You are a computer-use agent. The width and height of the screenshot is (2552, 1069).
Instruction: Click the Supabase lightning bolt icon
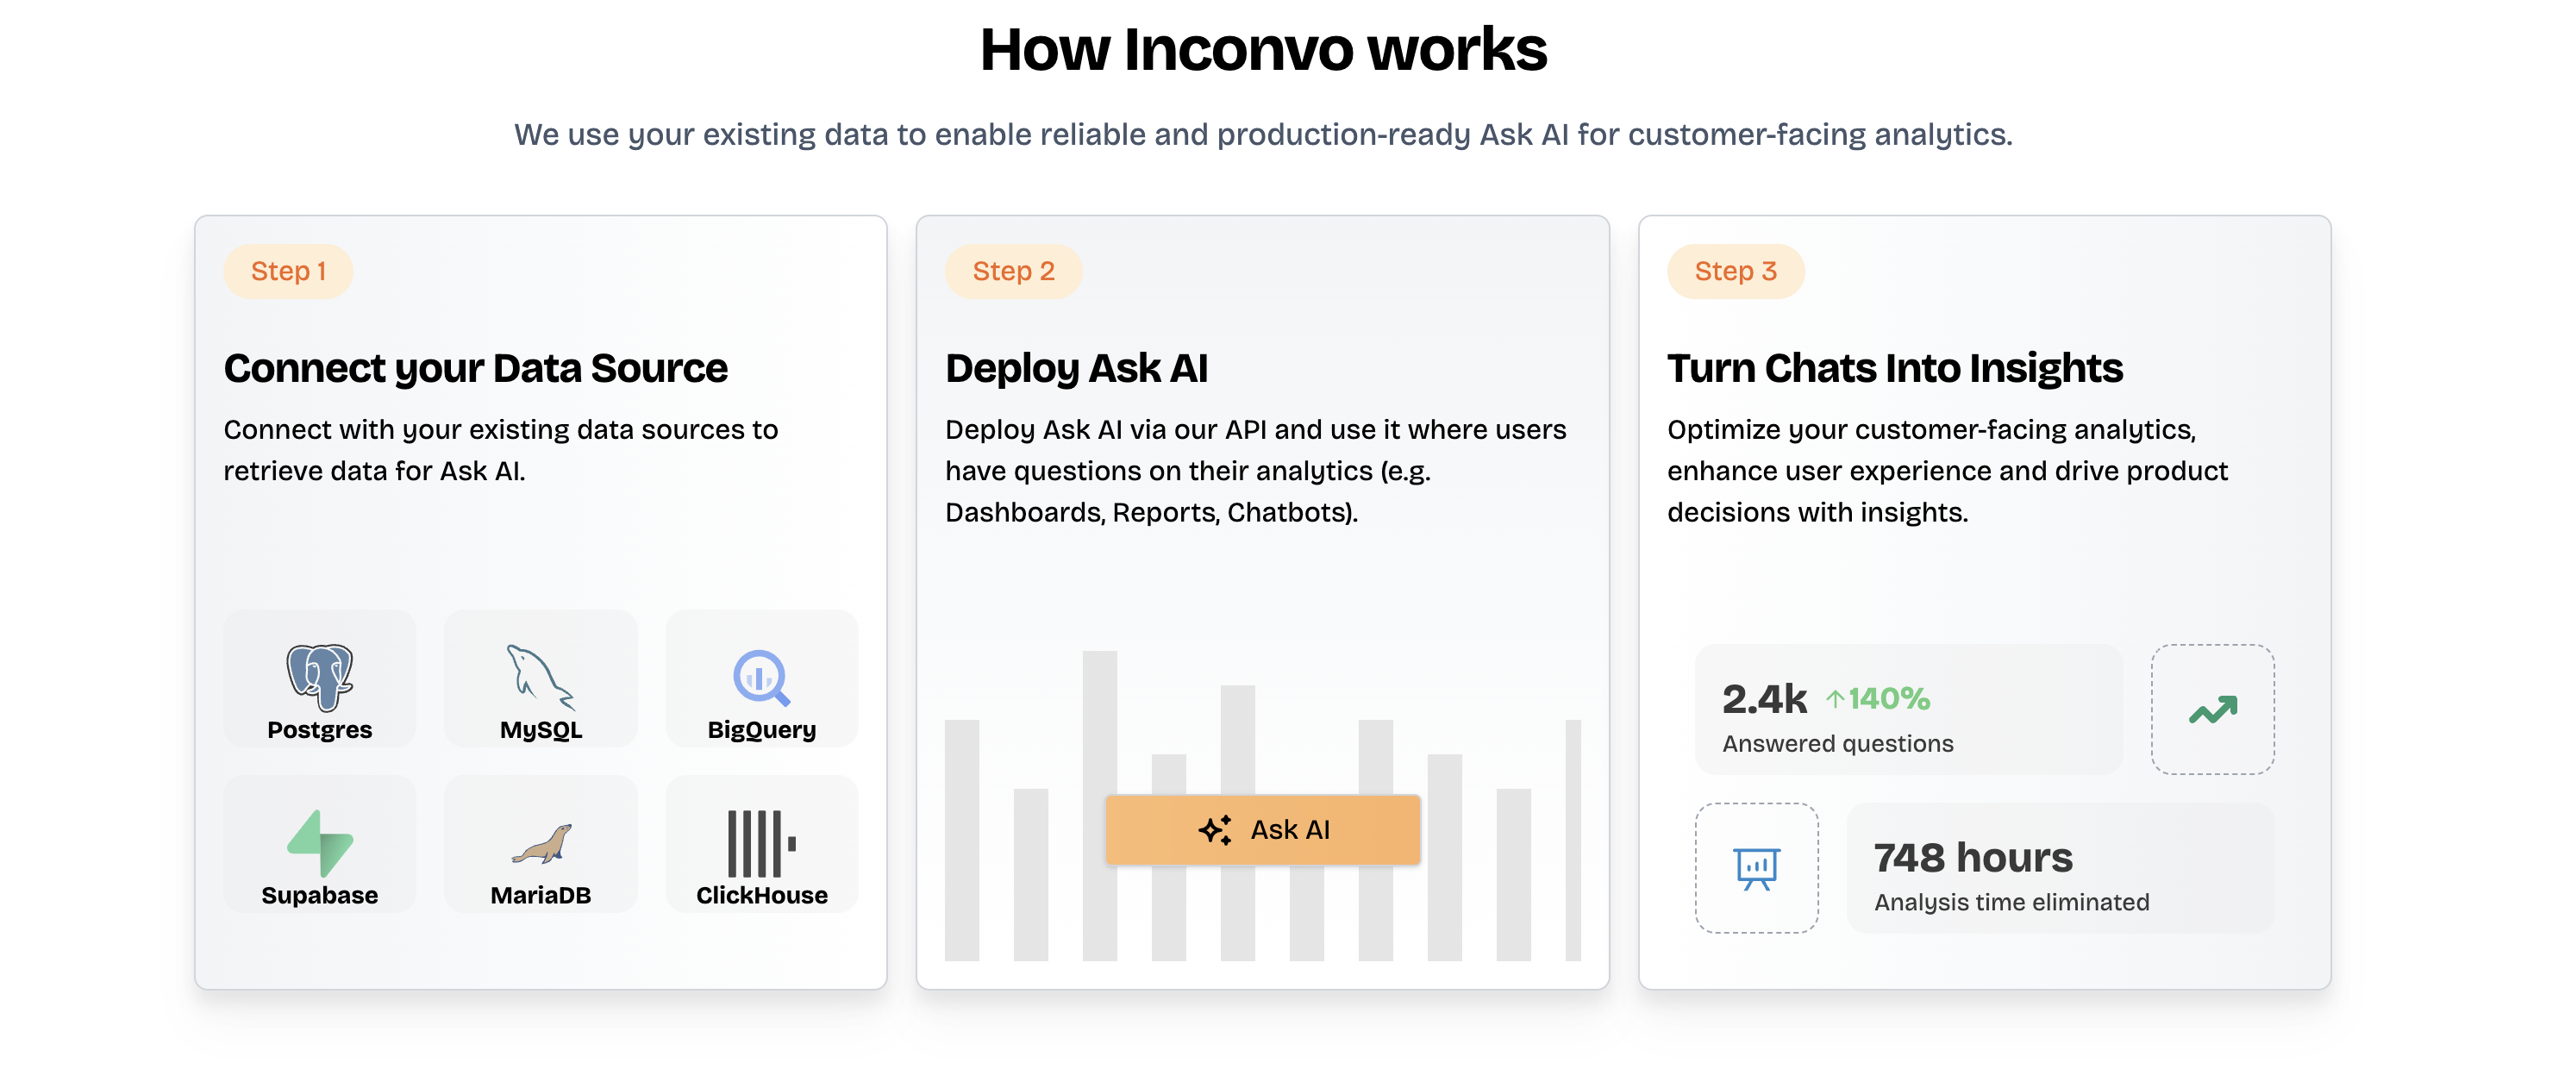pyautogui.click(x=319, y=843)
